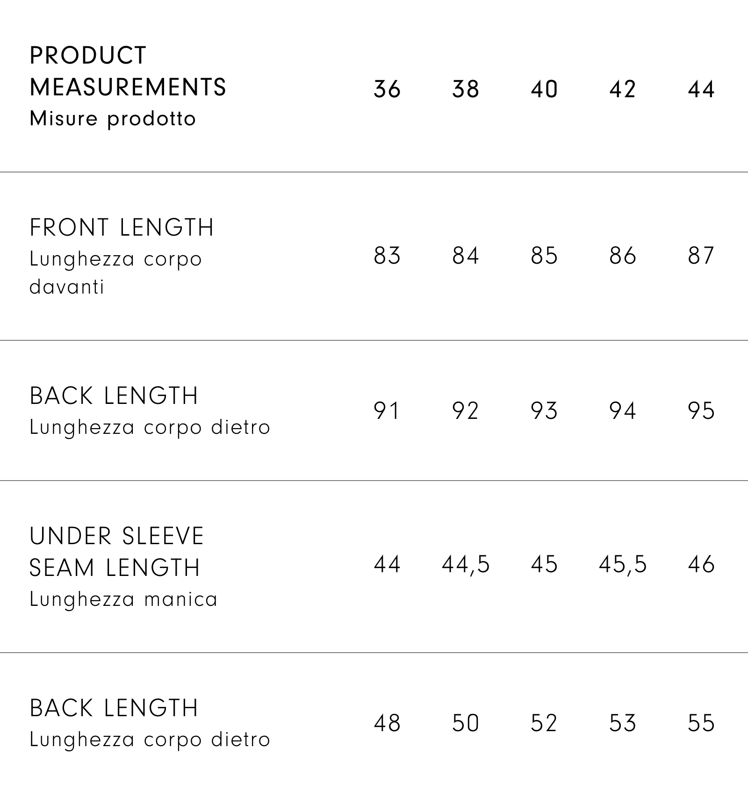Click the FRONT LENGTH row label
Screen dimensions: 748x791
[x=122, y=228]
